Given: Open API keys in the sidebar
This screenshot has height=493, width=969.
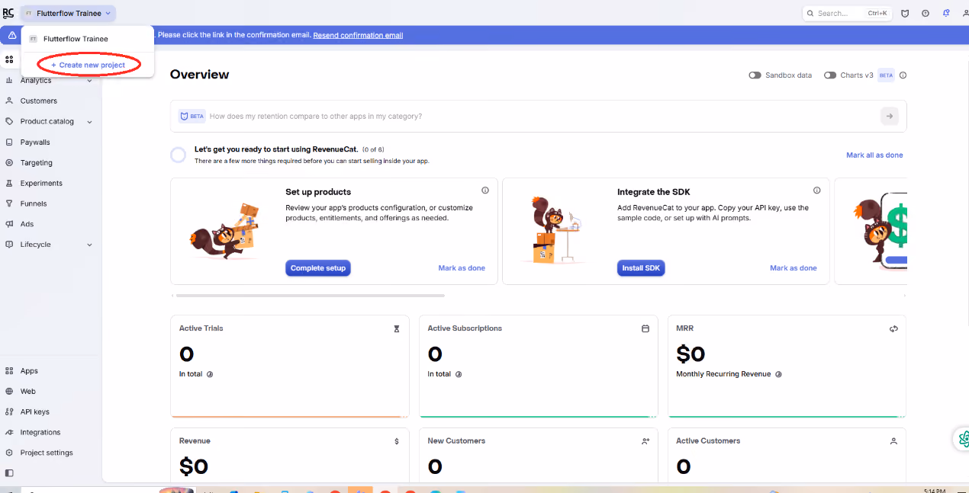Looking at the screenshot, I should coord(34,412).
